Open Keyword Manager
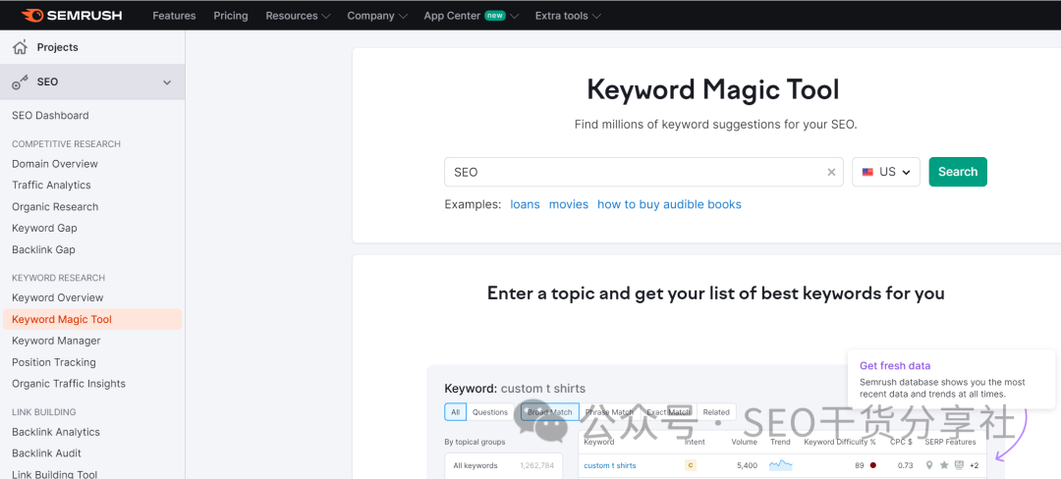This screenshot has width=1061, height=479. [x=56, y=342]
